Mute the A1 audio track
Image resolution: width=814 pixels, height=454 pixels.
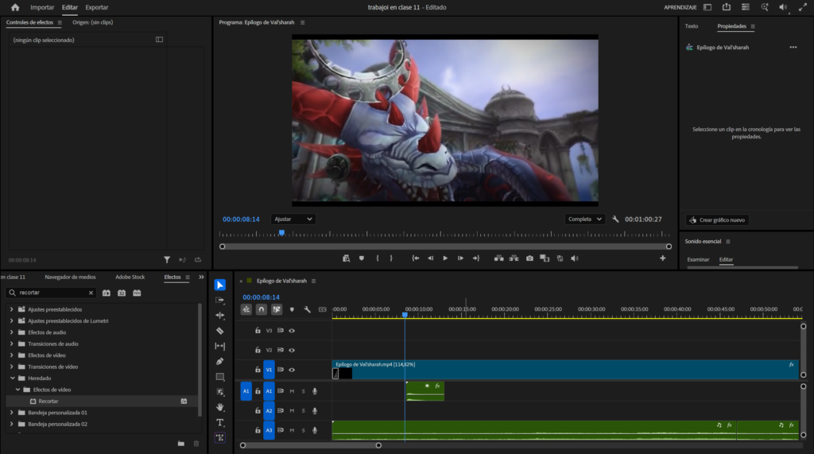click(292, 391)
